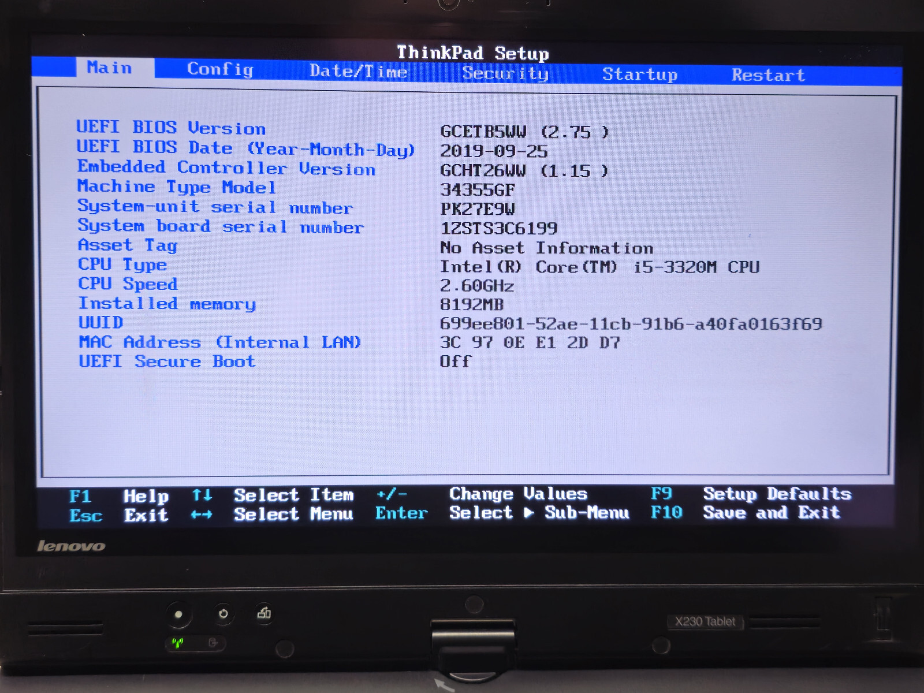The image size is (924, 693).
Task: Select the controller version GCHT26WW
Action: (524, 171)
